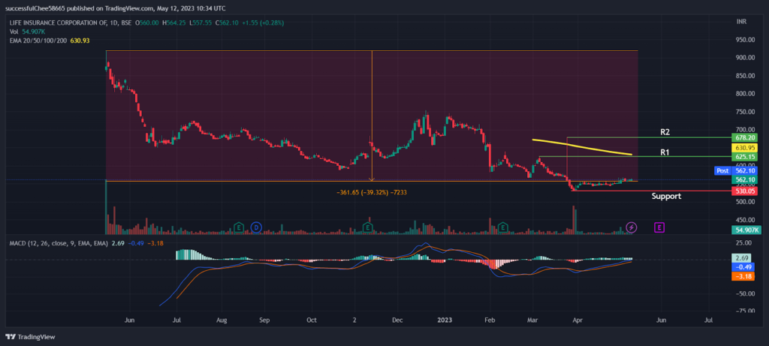The width and height of the screenshot is (769, 346).
Task: Click the TradingView logo at bottom left
Action: coord(30,337)
